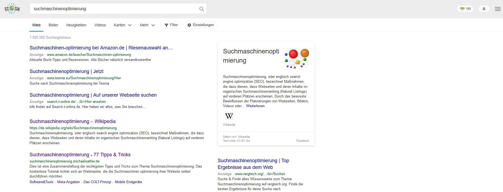
Task: Open Einstellungen settings button
Action: pyautogui.click(x=200, y=25)
